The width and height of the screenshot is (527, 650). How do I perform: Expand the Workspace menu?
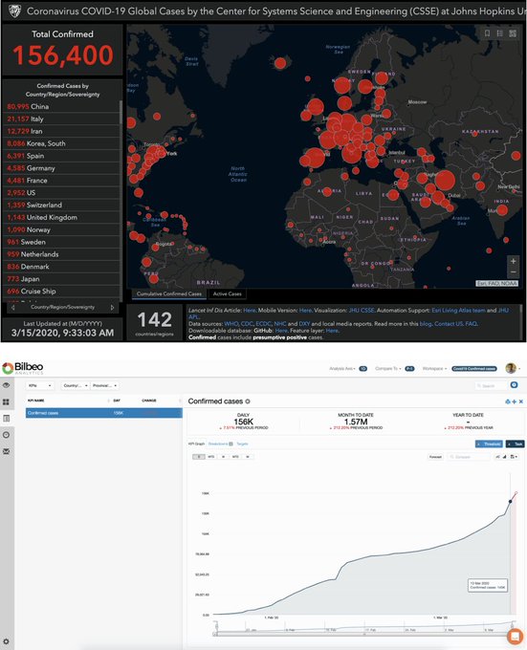(434, 369)
